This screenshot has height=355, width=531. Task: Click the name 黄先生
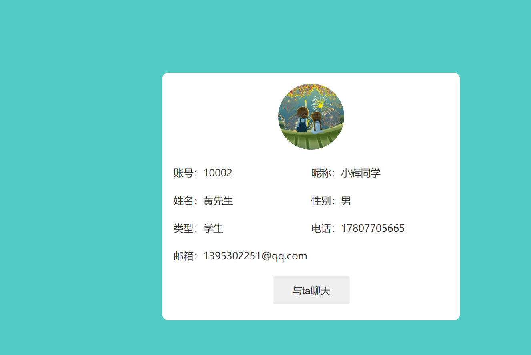(218, 201)
